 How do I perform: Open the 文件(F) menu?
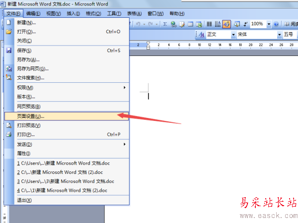tap(13, 14)
